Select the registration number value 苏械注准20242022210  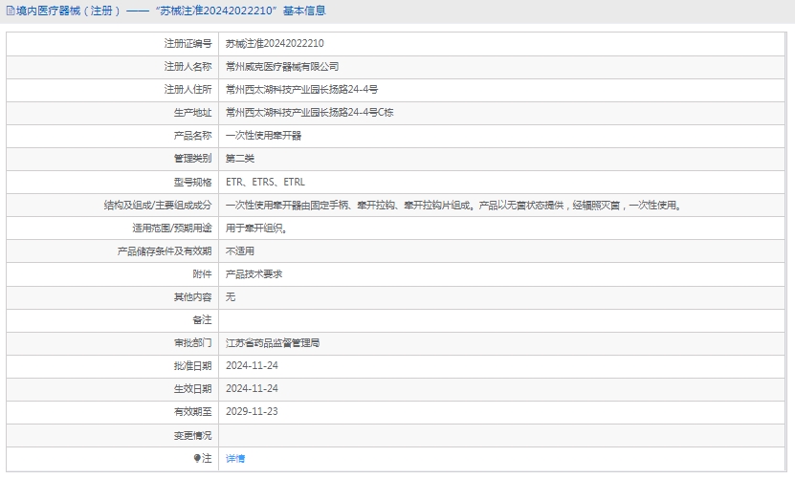[x=275, y=44]
